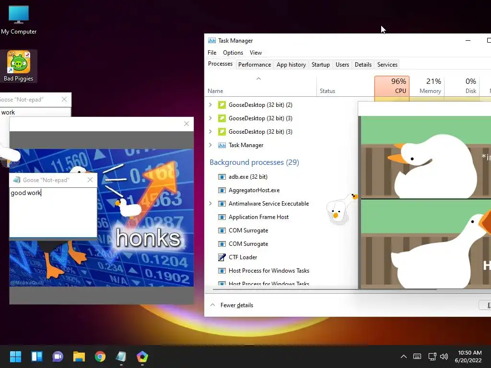The image size is (491, 368).
Task: Select the Processes tab
Action: (x=221, y=64)
